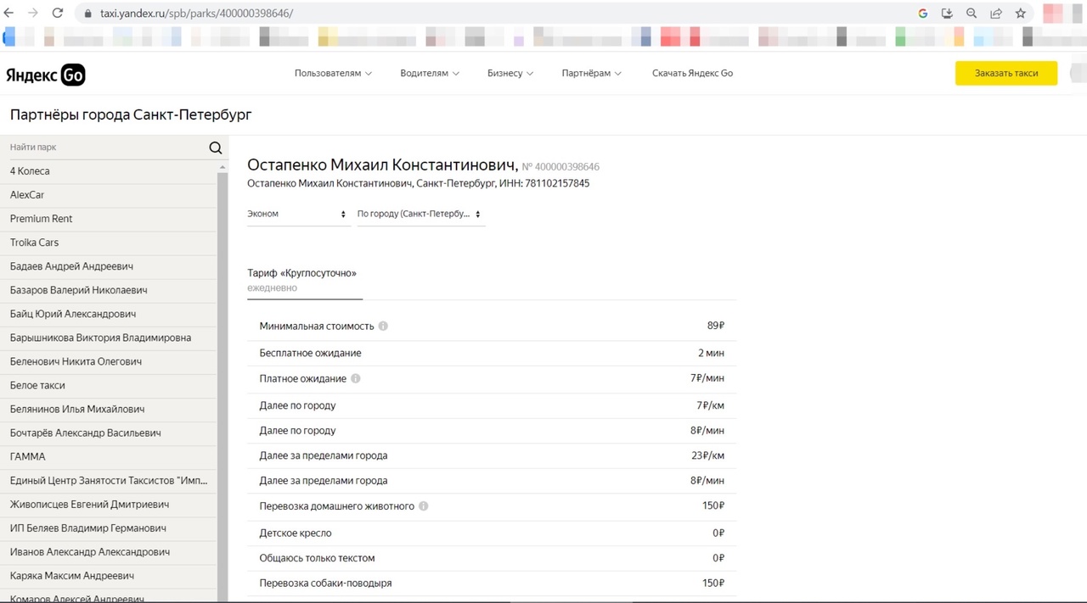The image size is (1087, 603).
Task: Click the Найти парк search field
Action: click(x=106, y=148)
